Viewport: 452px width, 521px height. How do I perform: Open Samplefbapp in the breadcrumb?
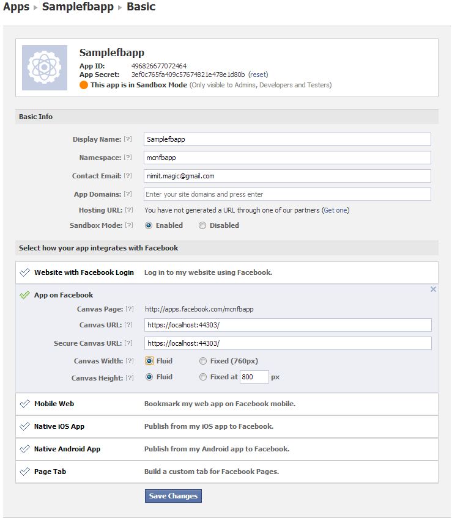point(78,7)
